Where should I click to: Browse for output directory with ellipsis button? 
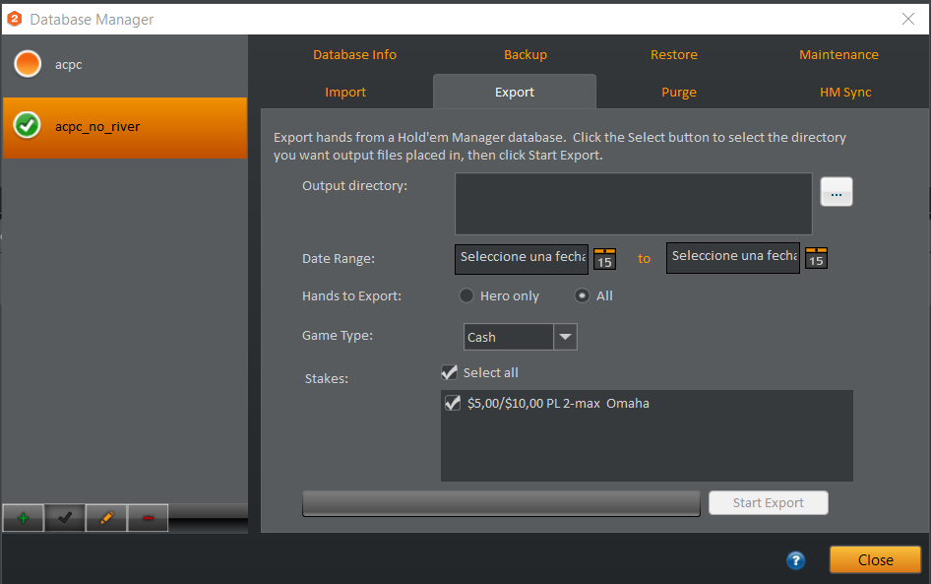click(x=837, y=193)
